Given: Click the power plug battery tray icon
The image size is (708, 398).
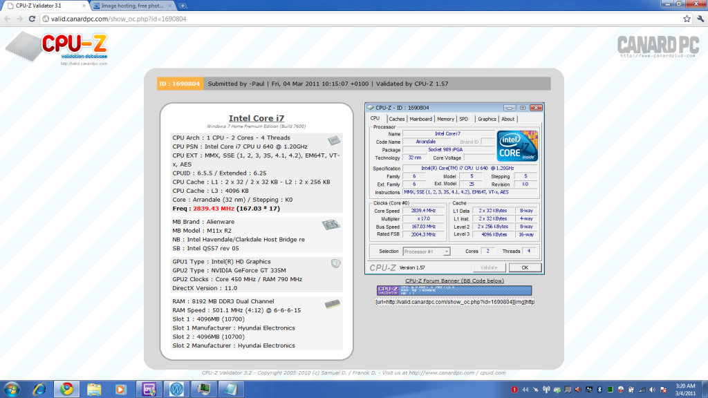Looking at the screenshot, I should (x=631, y=390).
